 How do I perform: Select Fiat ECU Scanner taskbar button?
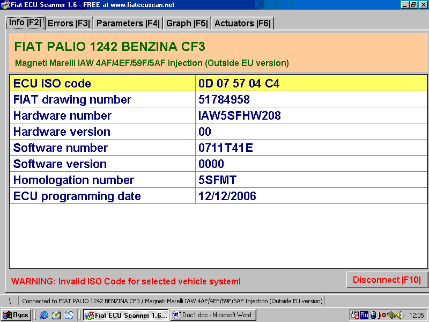pyautogui.click(x=126, y=315)
